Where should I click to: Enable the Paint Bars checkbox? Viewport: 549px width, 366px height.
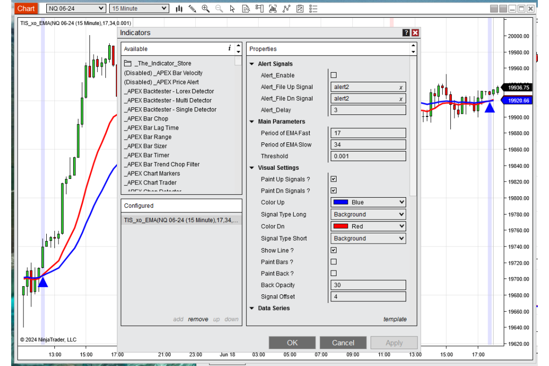333,262
